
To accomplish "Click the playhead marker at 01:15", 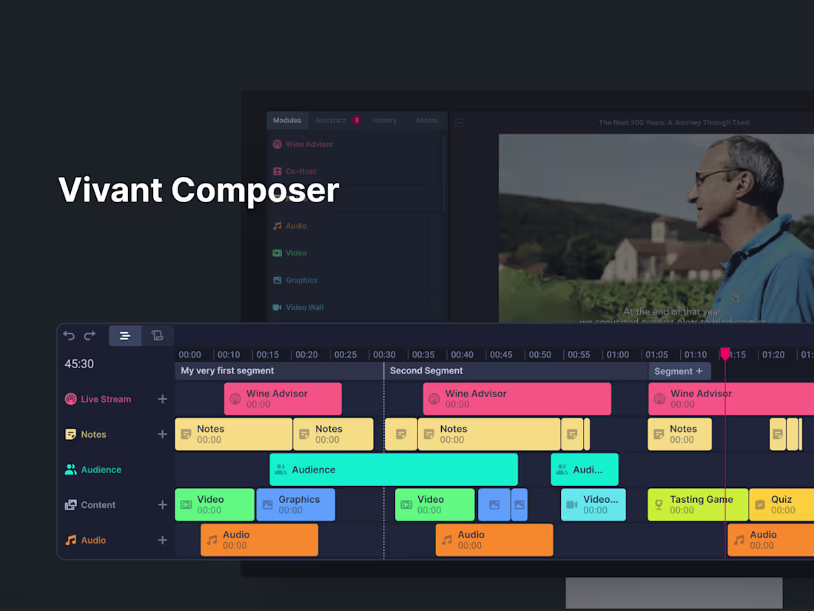I will pos(725,354).
